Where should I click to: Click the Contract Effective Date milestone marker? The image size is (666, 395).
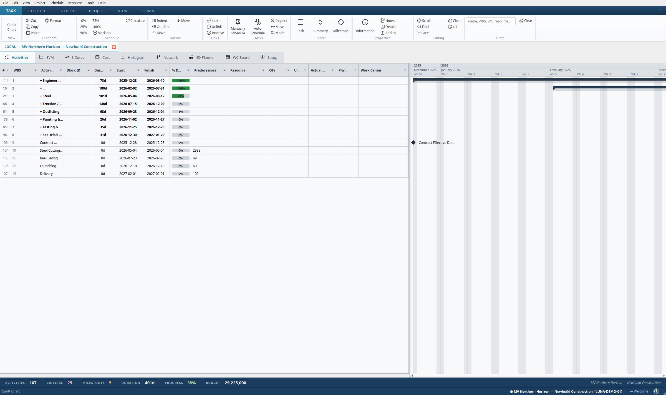[413, 142]
